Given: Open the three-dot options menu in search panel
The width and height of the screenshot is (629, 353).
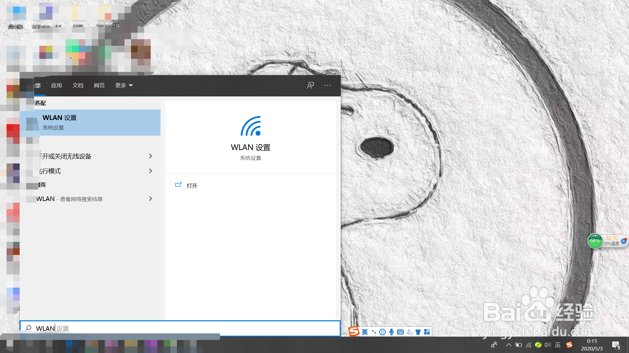Looking at the screenshot, I should pyautogui.click(x=328, y=85).
